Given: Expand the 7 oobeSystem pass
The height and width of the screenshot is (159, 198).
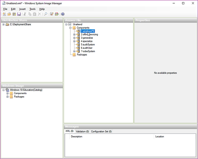Looking at the screenshot, I should pyautogui.click(x=74, y=51).
